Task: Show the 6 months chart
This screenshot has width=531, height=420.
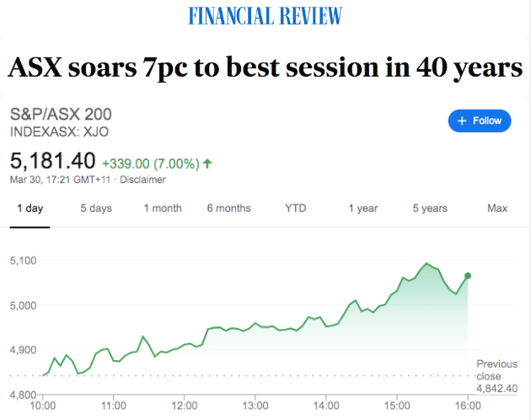Action: point(229,208)
